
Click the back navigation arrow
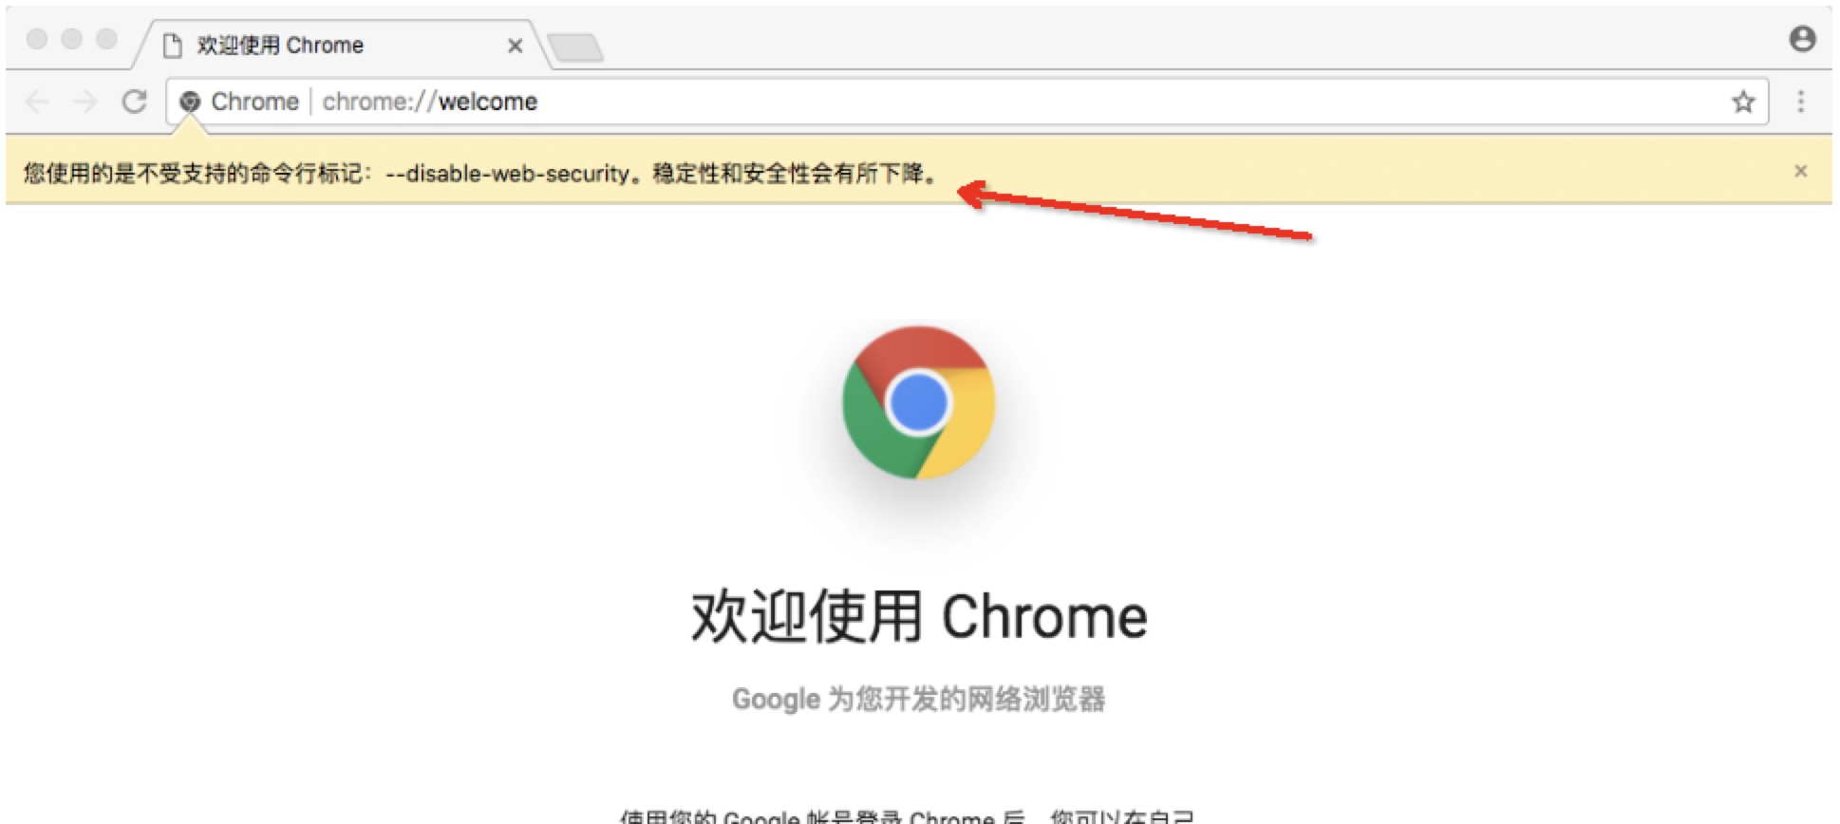click(38, 102)
